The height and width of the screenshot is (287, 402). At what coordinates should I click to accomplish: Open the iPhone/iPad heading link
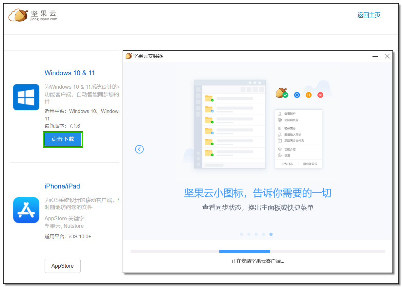62,186
